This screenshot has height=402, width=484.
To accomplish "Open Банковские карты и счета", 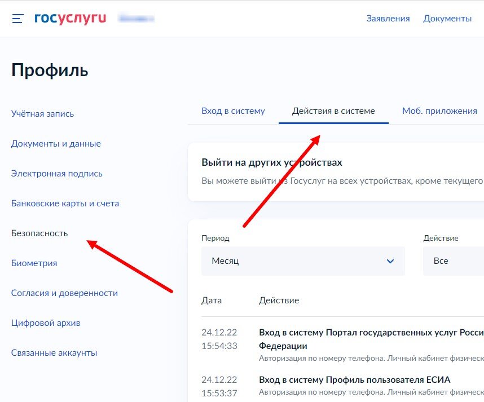I will point(65,204).
